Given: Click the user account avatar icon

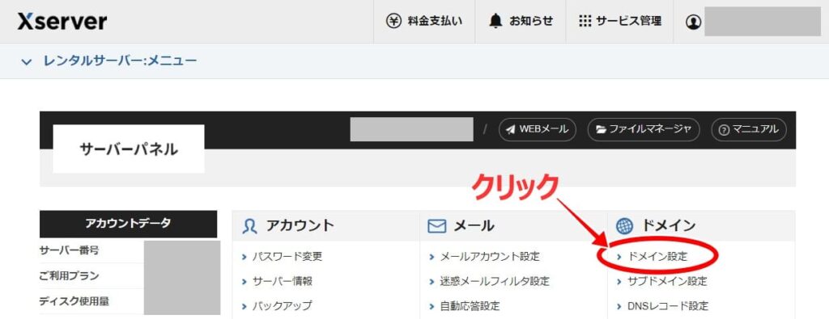Looking at the screenshot, I should (693, 22).
